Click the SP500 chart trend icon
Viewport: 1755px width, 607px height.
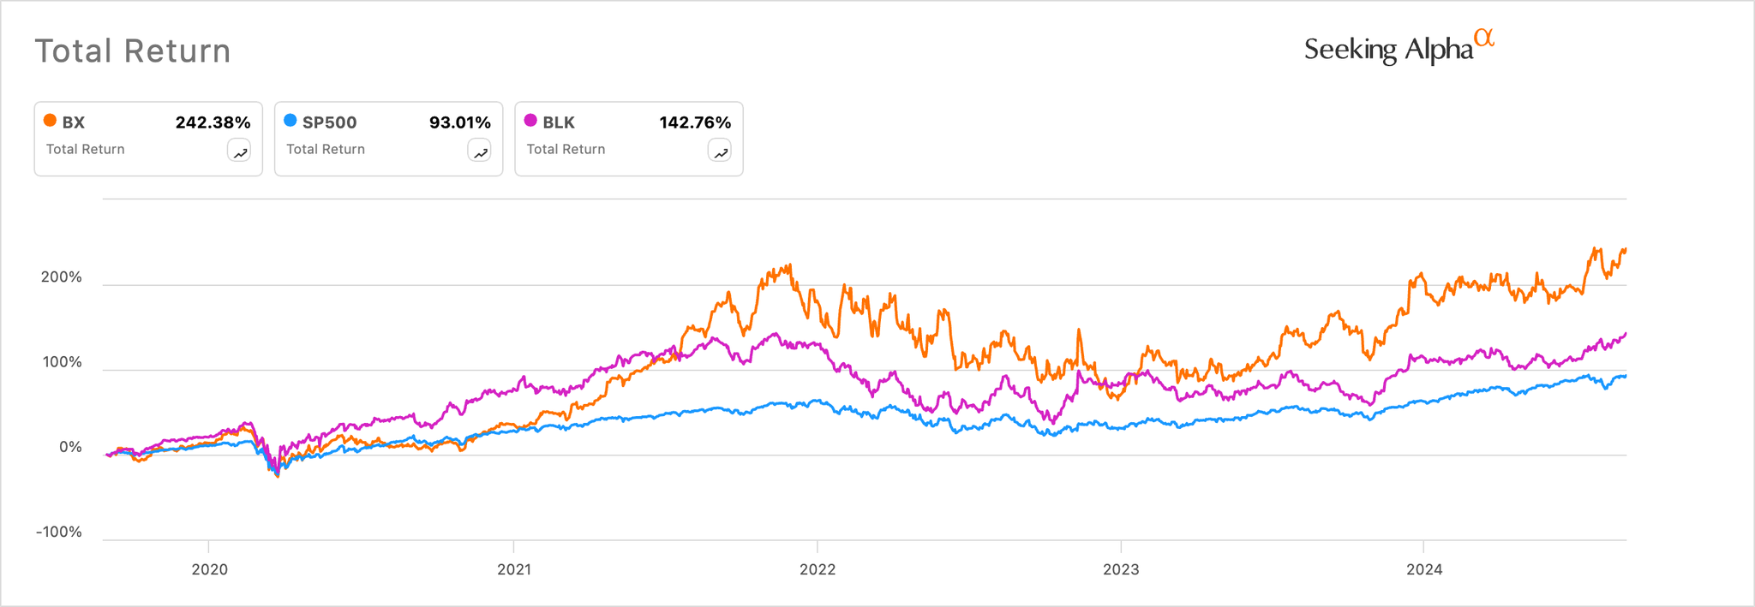point(480,152)
